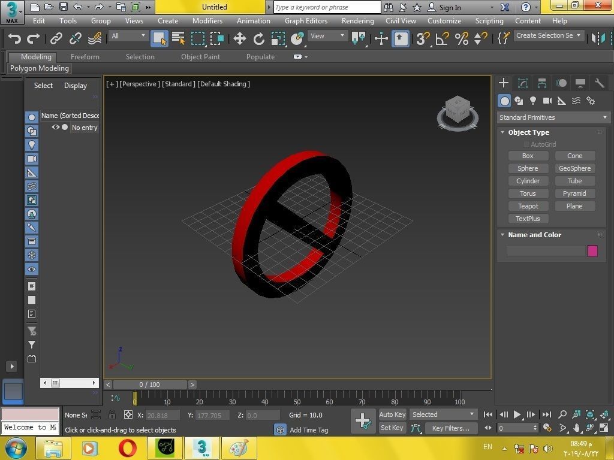Toggle Window/Crossing selection mode
The width and height of the screenshot is (614, 460).
[217, 38]
